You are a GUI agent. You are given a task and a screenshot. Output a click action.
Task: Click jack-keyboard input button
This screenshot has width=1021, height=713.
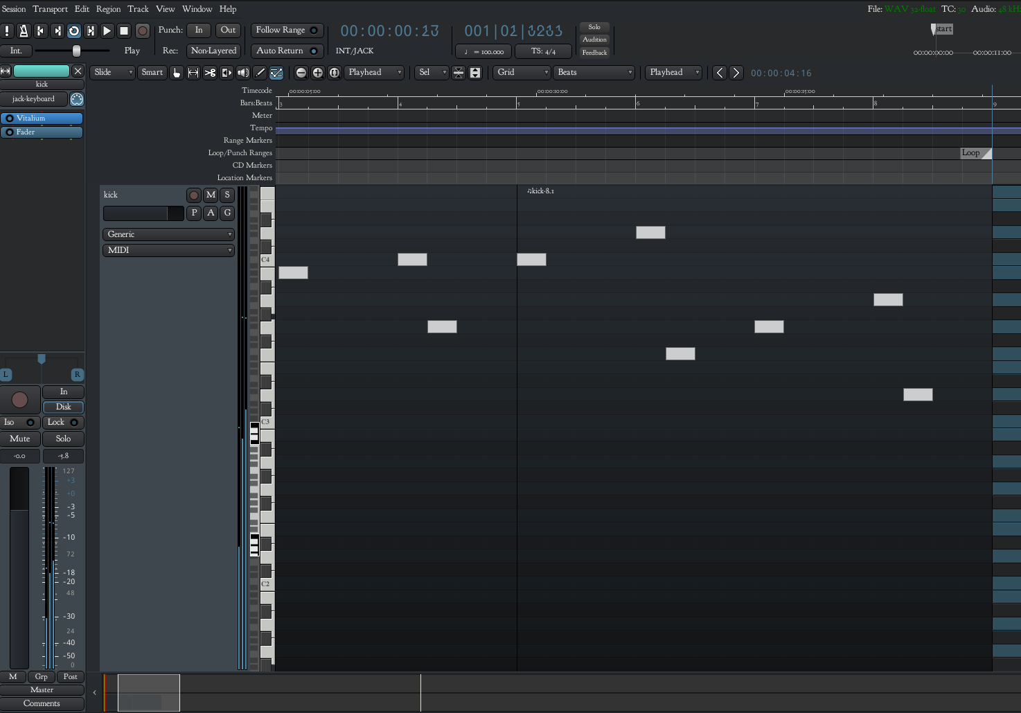[33, 99]
